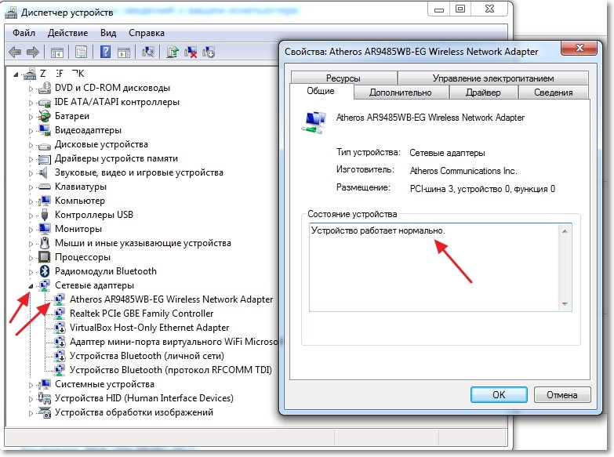614x457 pixels.
Task: Collapse the Сетевые адаптеры tree node
Action: 31,286
